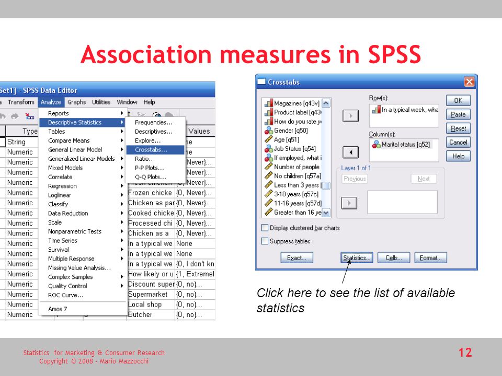Open Help menu in SPSS menu bar
The height and width of the screenshot is (376, 502).
(x=149, y=102)
